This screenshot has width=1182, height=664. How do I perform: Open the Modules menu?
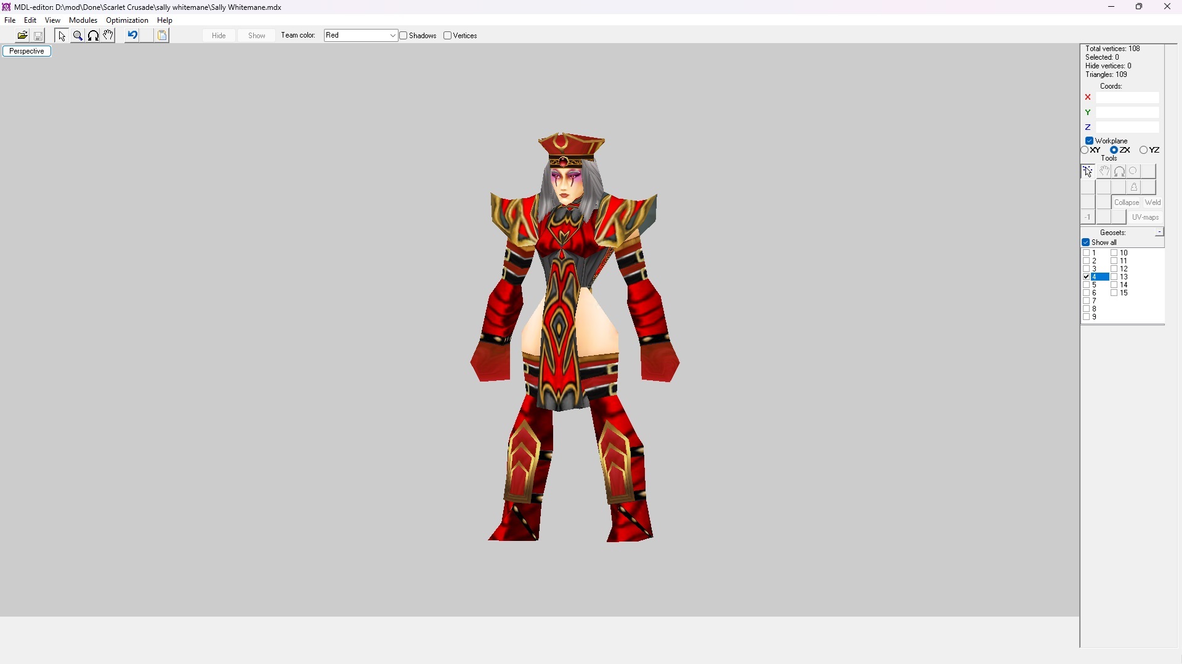pyautogui.click(x=83, y=20)
